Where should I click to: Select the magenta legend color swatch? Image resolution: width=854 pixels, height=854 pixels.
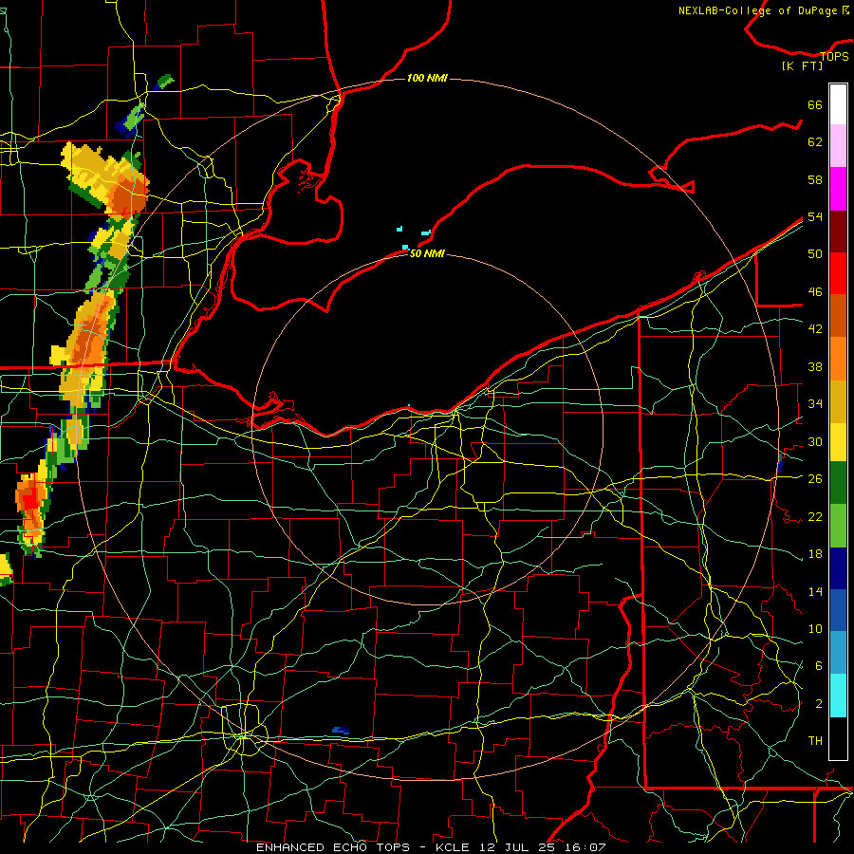coord(838,189)
